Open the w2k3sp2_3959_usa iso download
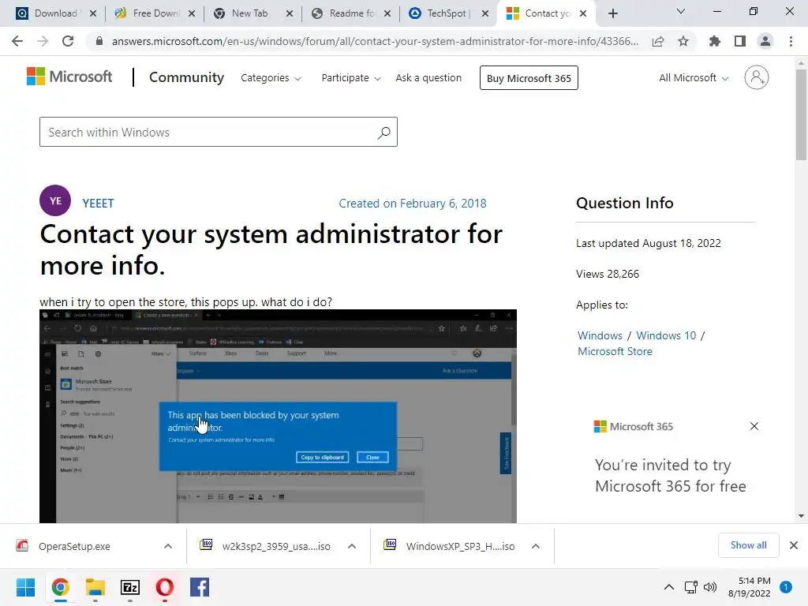 276,546
